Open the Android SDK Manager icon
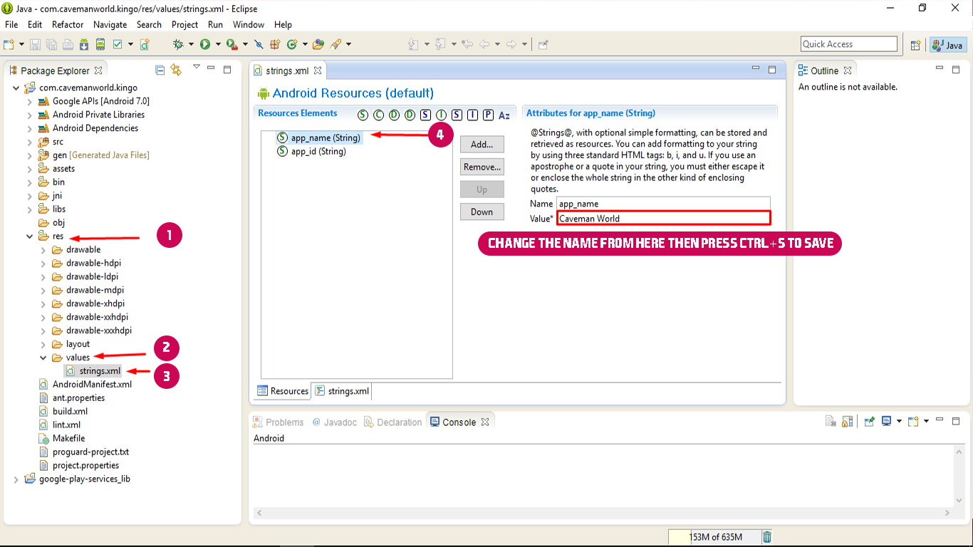 pos(84,44)
